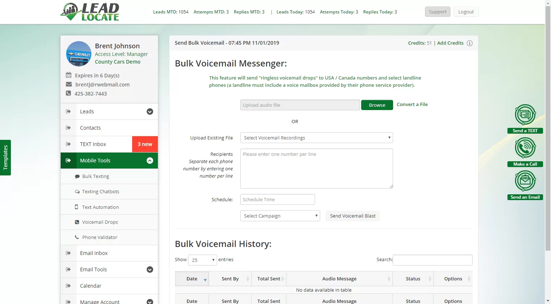Open the Select Voicemail Recordings dropdown
The height and width of the screenshot is (304, 551).
click(x=317, y=138)
